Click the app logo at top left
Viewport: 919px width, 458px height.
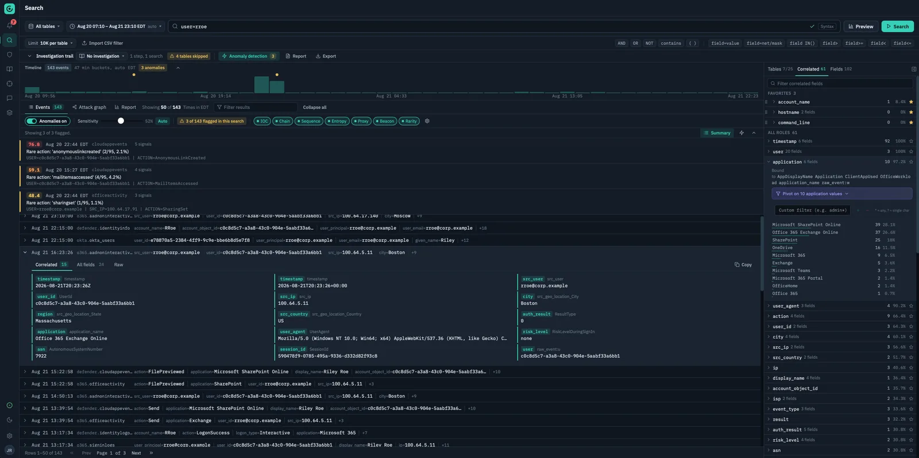coord(9,9)
